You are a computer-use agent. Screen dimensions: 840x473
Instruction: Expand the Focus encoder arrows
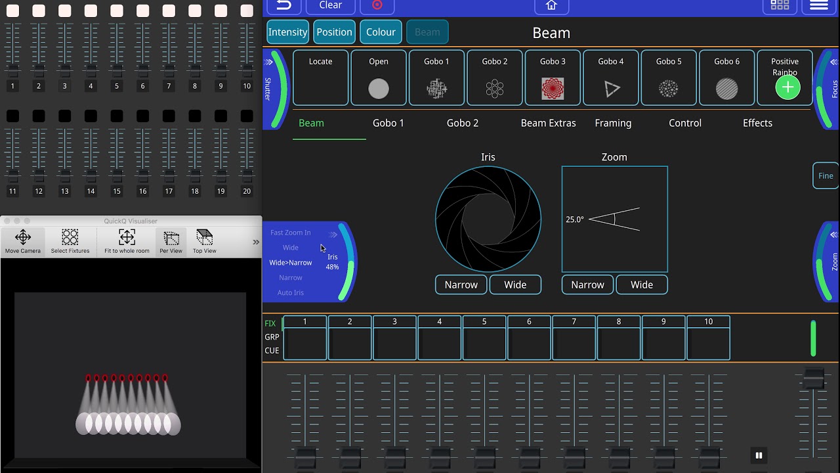coord(834,62)
